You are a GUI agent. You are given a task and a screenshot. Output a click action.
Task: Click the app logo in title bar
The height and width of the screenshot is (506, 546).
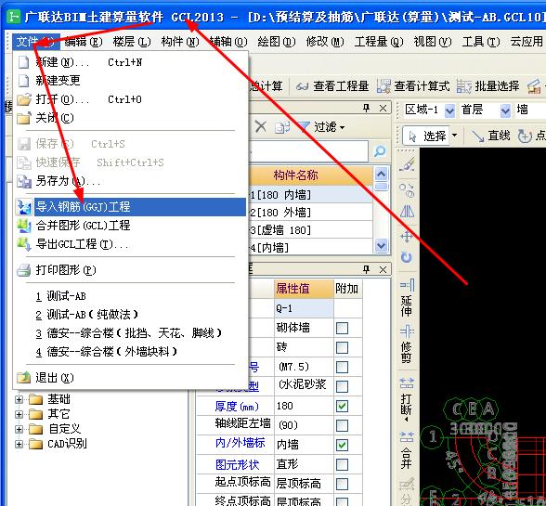(x=14, y=16)
